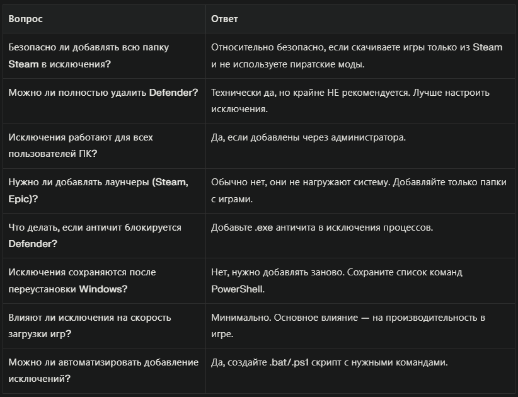Select the answer "Да, если добавлены через администратора."
This screenshot has width=518, height=397.
[x=308, y=137]
